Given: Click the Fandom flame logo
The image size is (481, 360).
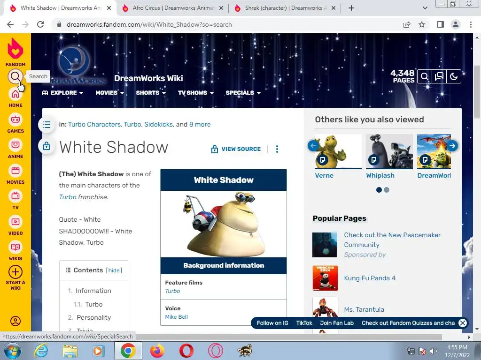Looking at the screenshot, I should tap(16, 48).
